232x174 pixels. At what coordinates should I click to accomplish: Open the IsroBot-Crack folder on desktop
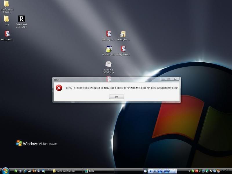[x=7, y=4]
